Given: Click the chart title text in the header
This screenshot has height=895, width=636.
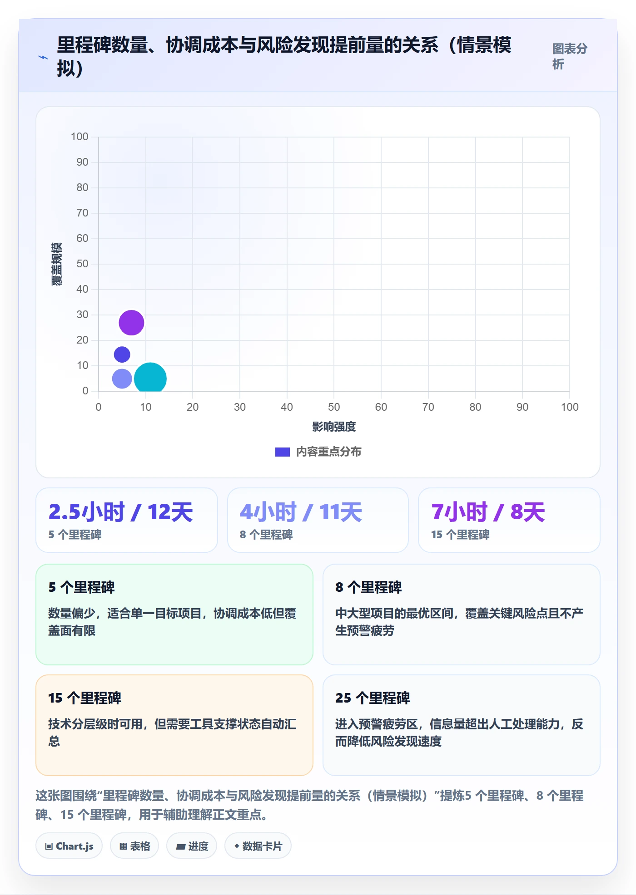Looking at the screenshot, I should coord(284,57).
